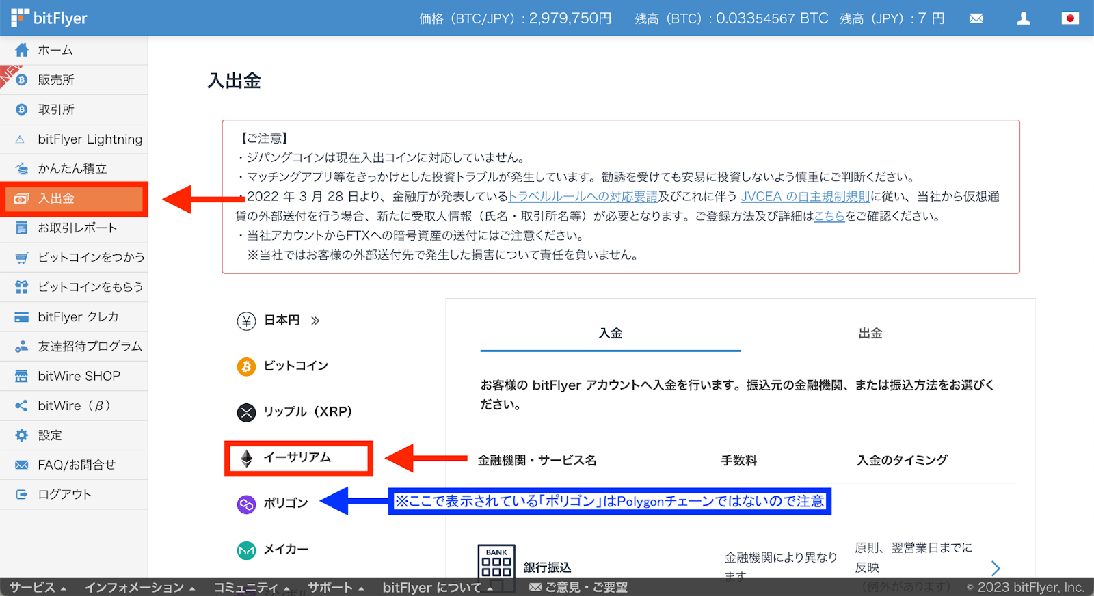
Task: Click the FAQ/お問合せ envelope icon
Action: [x=22, y=465]
